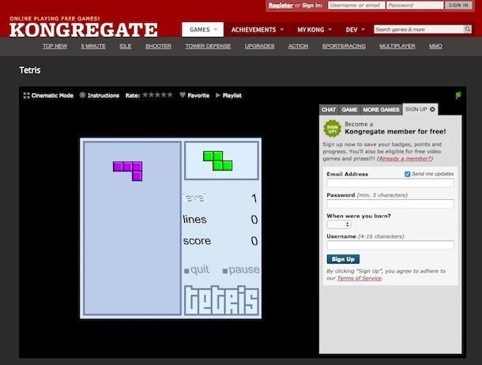Open the Terms of Service link
Image resolution: width=482 pixels, height=365 pixels.
[x=360, y=278]
